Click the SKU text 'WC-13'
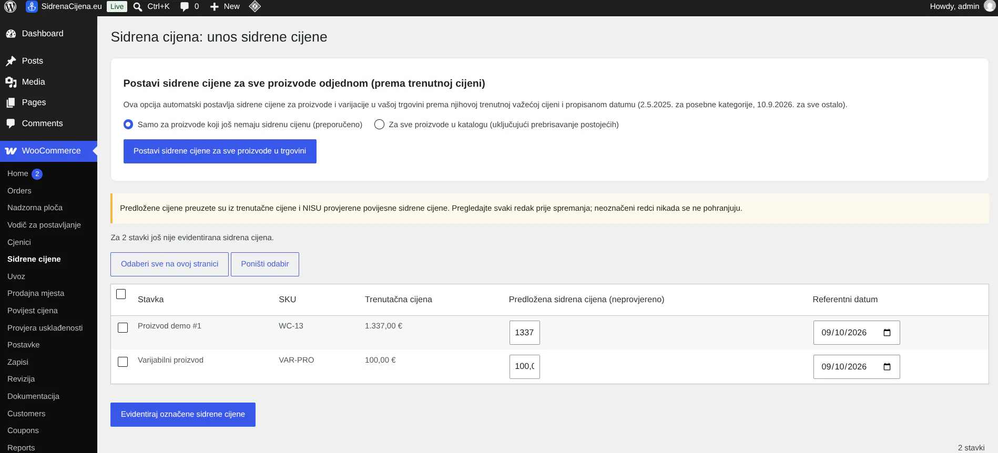 [291, 326]
